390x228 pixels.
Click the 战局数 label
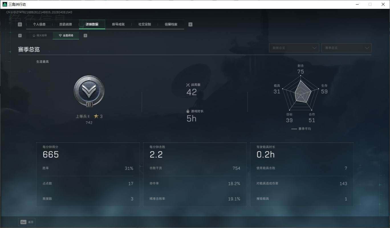[196, 85]
